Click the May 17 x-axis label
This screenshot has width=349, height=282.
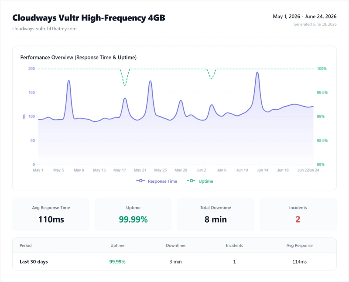120,170
